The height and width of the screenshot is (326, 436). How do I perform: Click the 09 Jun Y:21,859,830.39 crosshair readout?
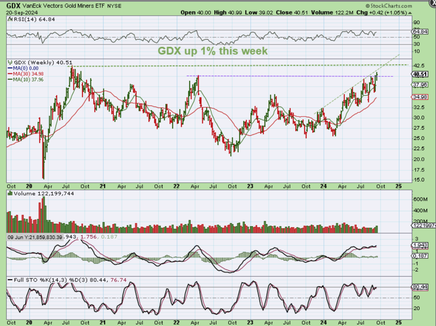(34, 238)
